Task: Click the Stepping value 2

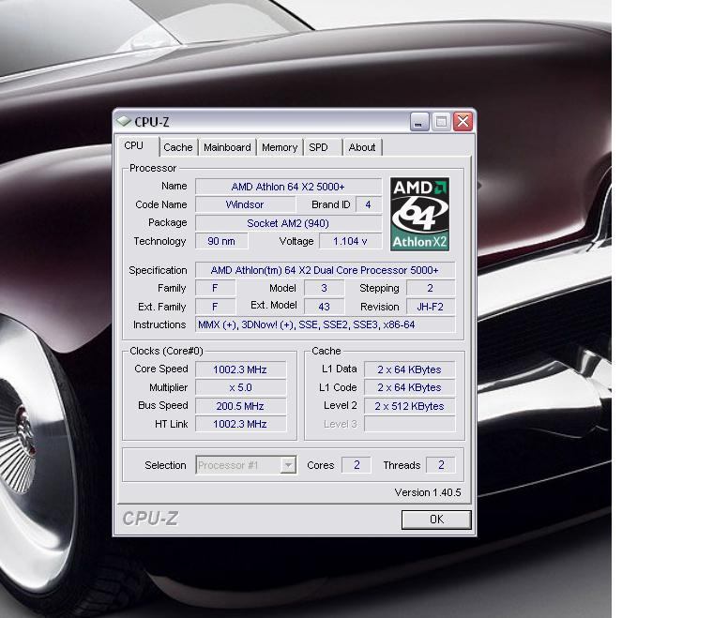Action: click(431, 288)
